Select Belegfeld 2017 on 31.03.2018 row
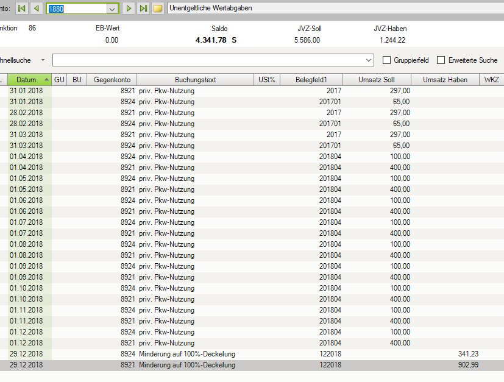 point(333,134)
